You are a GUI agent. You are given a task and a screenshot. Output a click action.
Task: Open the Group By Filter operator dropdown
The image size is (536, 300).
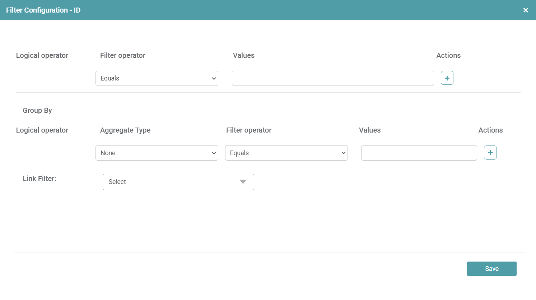(286, 153)
